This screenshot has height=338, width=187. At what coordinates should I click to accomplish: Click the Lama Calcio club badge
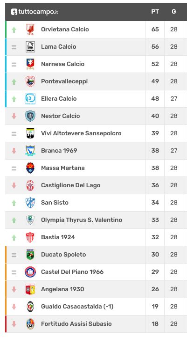[x=30, y=47]
